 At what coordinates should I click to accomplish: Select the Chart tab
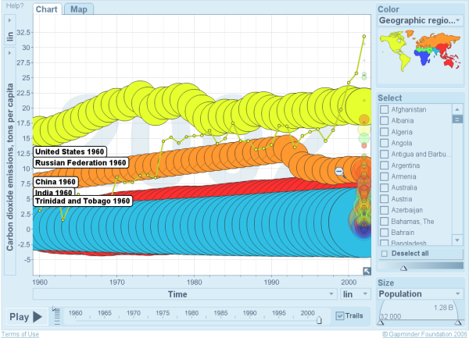[48, 9]
